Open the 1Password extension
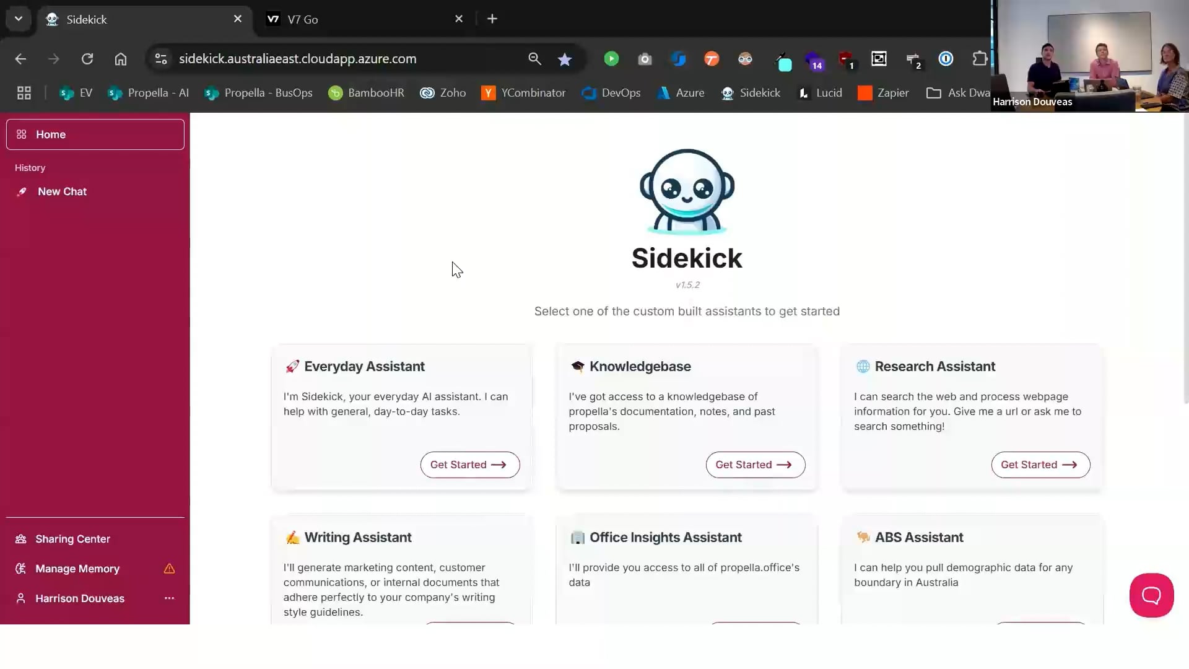Screen dimensions: 1189x669 (946, 59)
